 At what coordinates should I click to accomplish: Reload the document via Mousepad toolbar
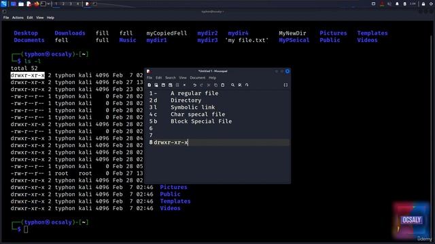177,85
